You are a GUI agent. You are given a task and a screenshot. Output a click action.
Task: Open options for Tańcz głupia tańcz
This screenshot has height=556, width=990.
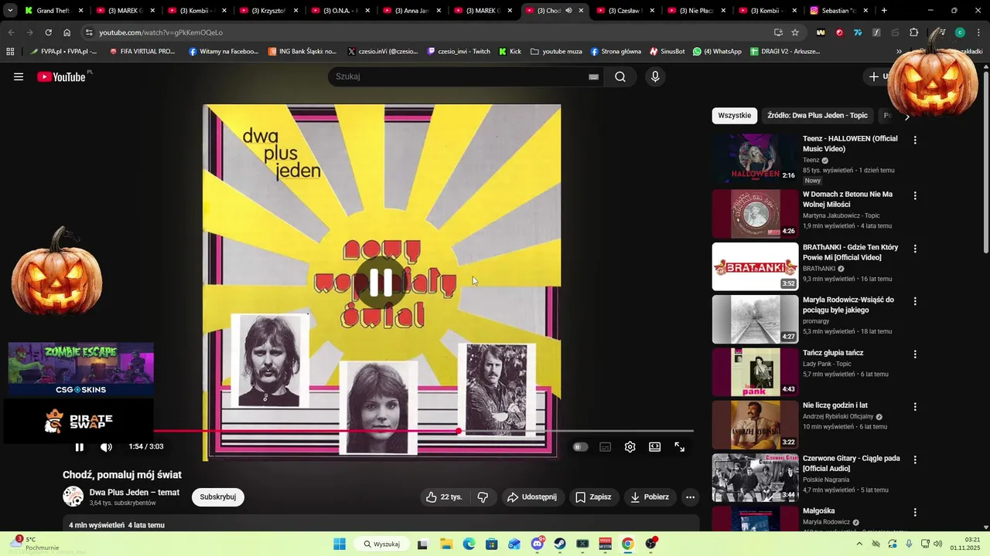915,354
